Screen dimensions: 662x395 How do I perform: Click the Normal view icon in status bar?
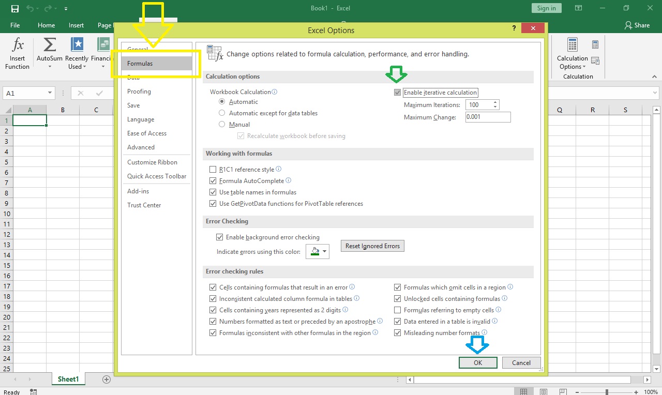(x=523, y=392)
